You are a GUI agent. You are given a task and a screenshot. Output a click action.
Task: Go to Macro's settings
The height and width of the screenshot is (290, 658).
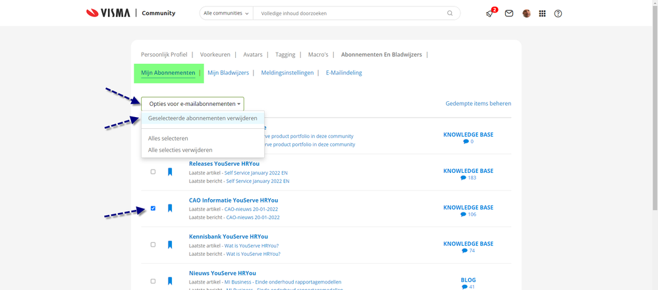pos(318,55)
